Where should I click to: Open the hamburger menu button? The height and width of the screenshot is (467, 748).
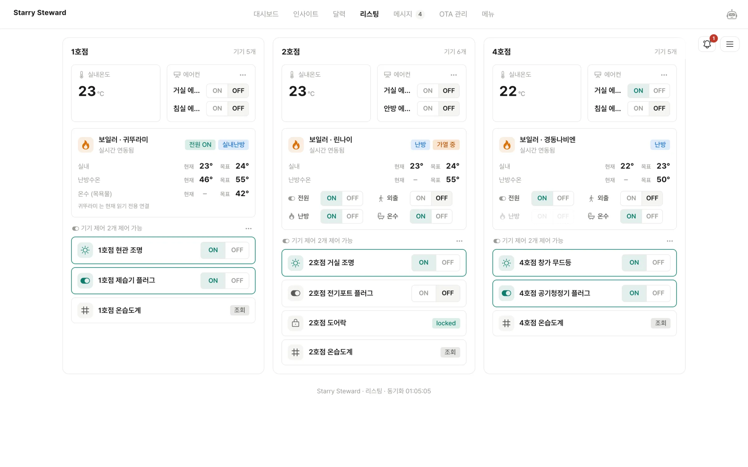[x=730, y=44]
